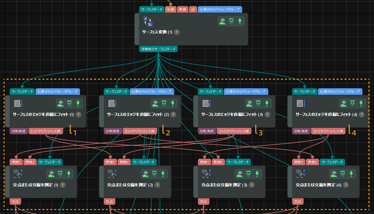Open help for 交点または交線を測定 (3)
The width and height of the screenshot is (374, 214).
pos(252,185)
